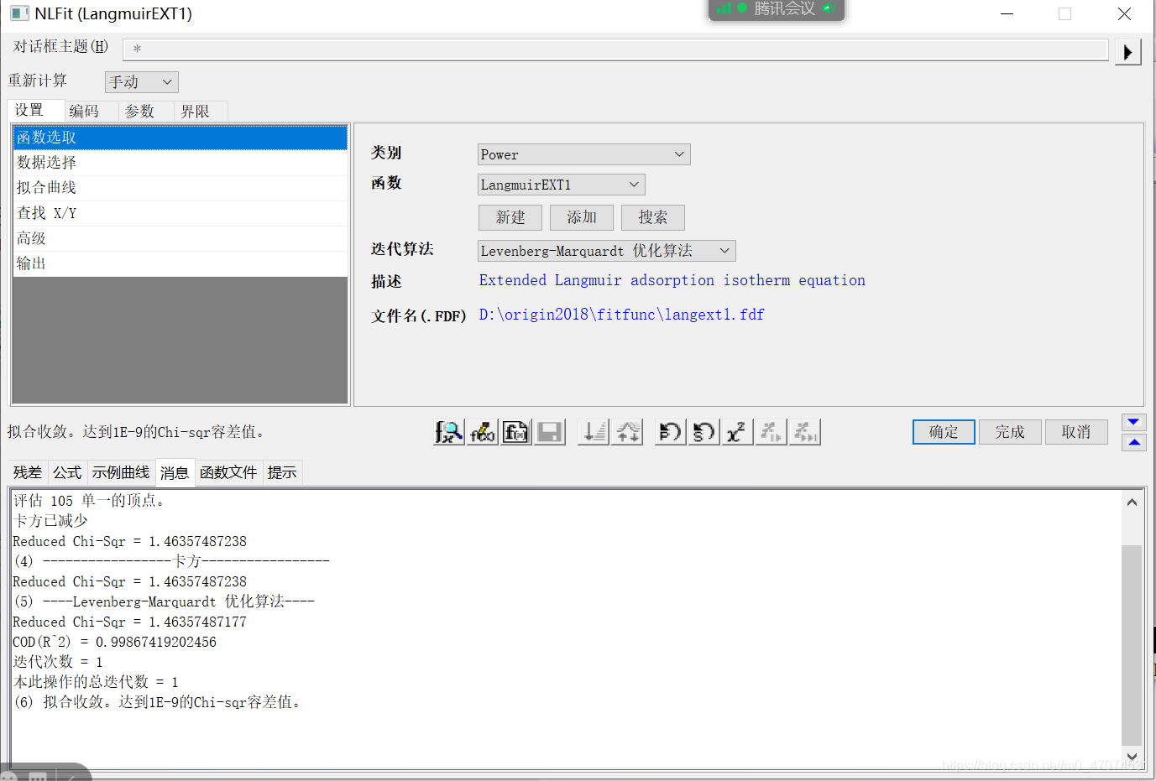Show the 残差 tab

28,472
